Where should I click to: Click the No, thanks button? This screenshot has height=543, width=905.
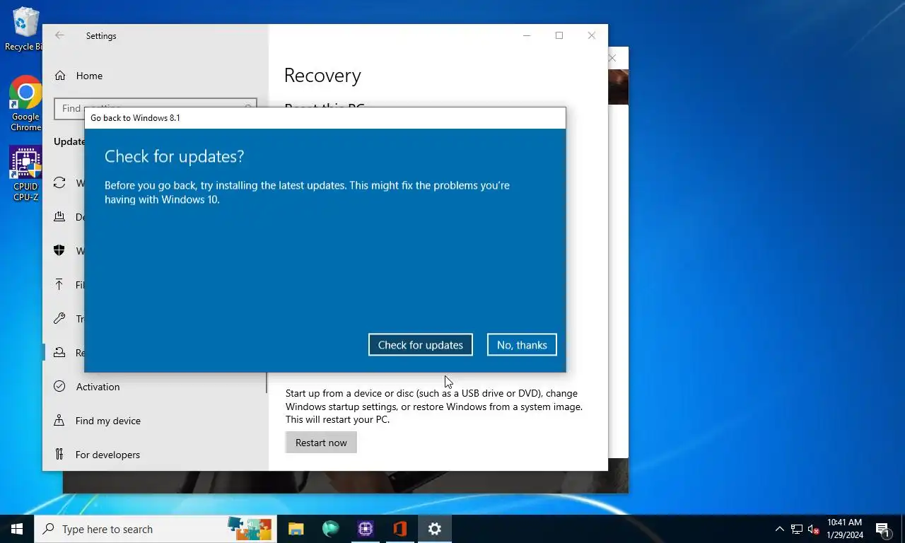coord(522,345)
